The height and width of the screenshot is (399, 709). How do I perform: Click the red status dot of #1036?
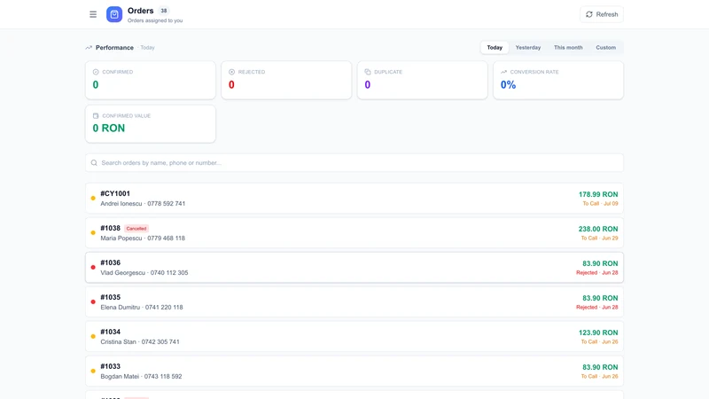(x=93, y=268)
